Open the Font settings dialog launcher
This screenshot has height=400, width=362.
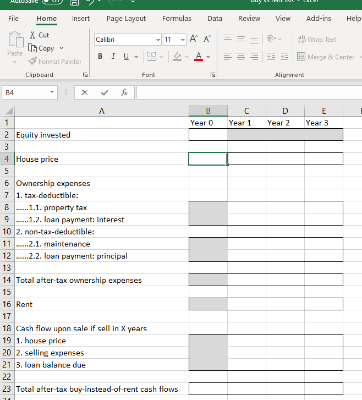pos(213,75)
